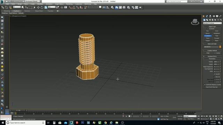Click the Unlink Selection icon
This screenshot has height=125, width=223.
click(x=6, y=7)
